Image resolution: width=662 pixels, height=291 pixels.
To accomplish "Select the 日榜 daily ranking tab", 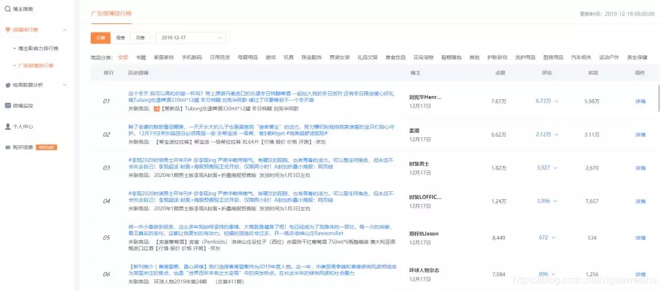I will (101, 37).
